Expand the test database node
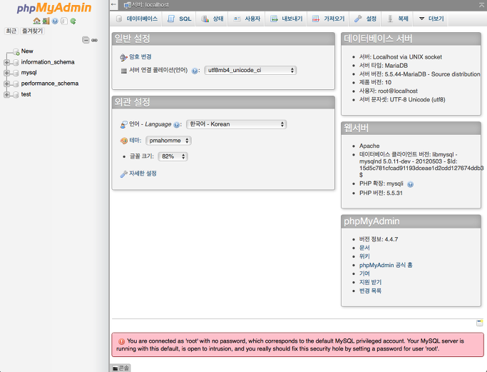Screen dimensions: 487x372 [x=6, y=95]
